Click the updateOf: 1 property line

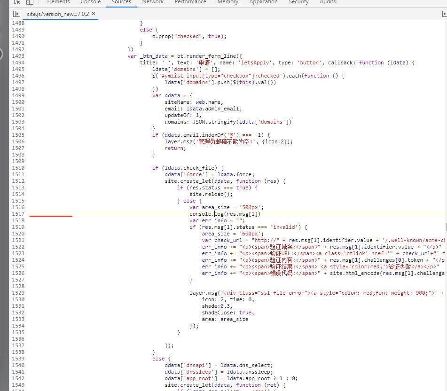pos(183,115)
